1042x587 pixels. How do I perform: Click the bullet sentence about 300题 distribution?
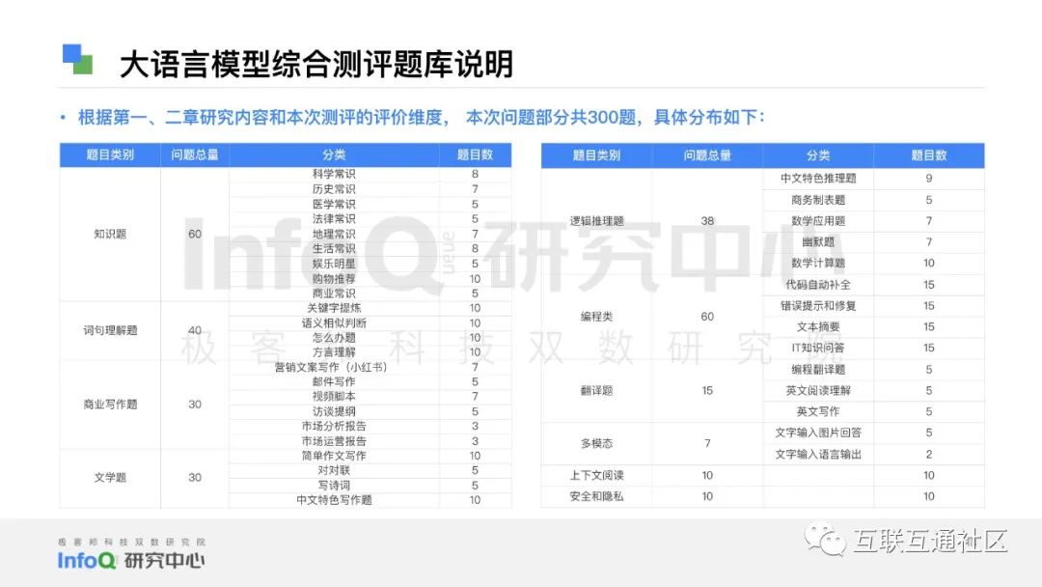(422, 118)
